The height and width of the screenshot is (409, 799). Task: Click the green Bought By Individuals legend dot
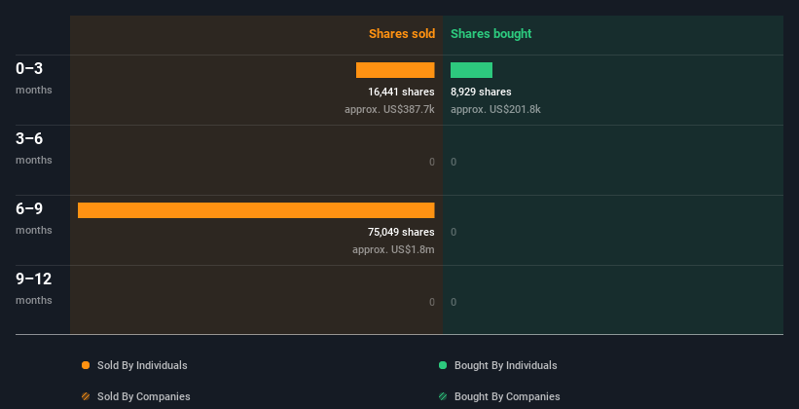tap(443, 365)
